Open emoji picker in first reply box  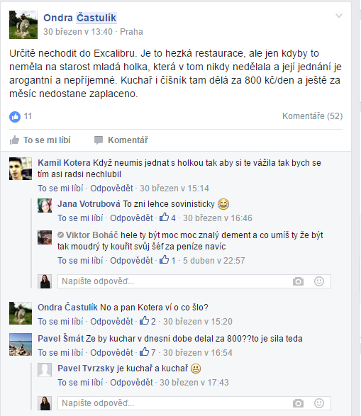[x=319, y=281]
